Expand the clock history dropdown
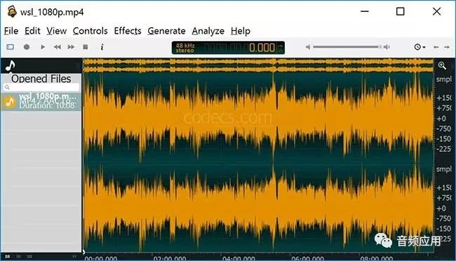 tap(420, 47)
